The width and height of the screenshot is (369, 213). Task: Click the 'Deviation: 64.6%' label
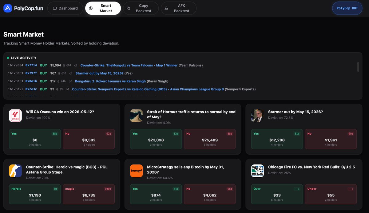coord(160,178)
